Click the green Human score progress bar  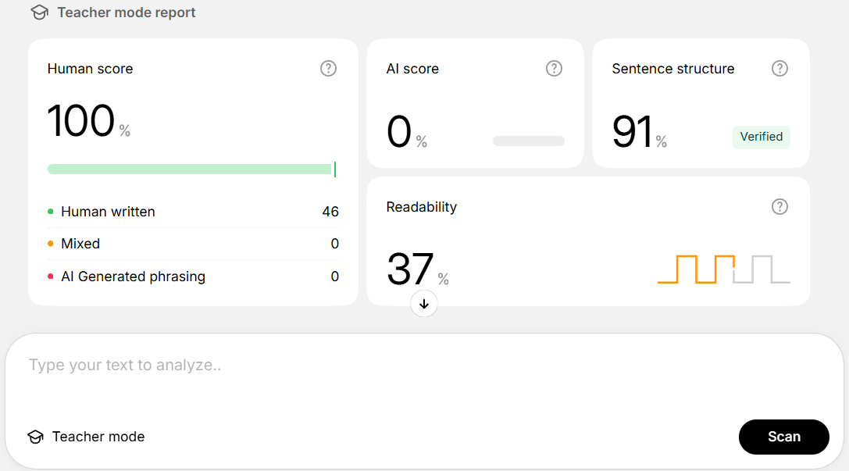pyautogui.click(x=192, y=169)
